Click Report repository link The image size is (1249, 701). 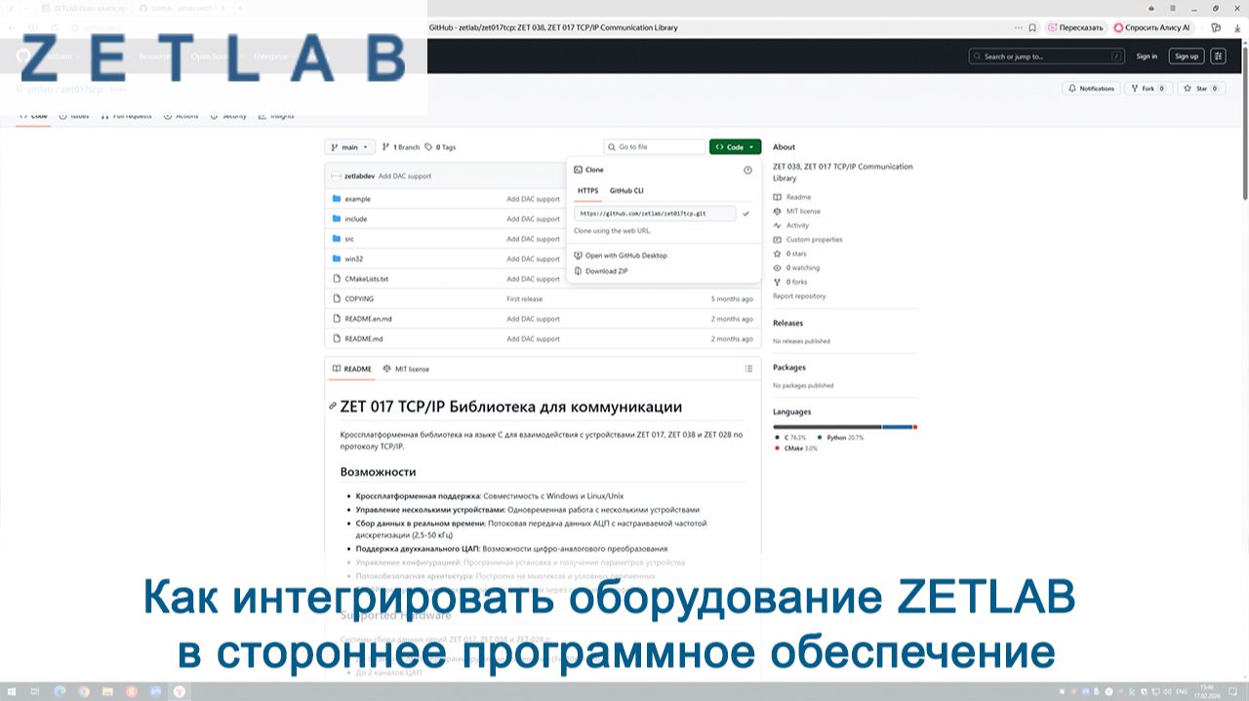(799, 296)
